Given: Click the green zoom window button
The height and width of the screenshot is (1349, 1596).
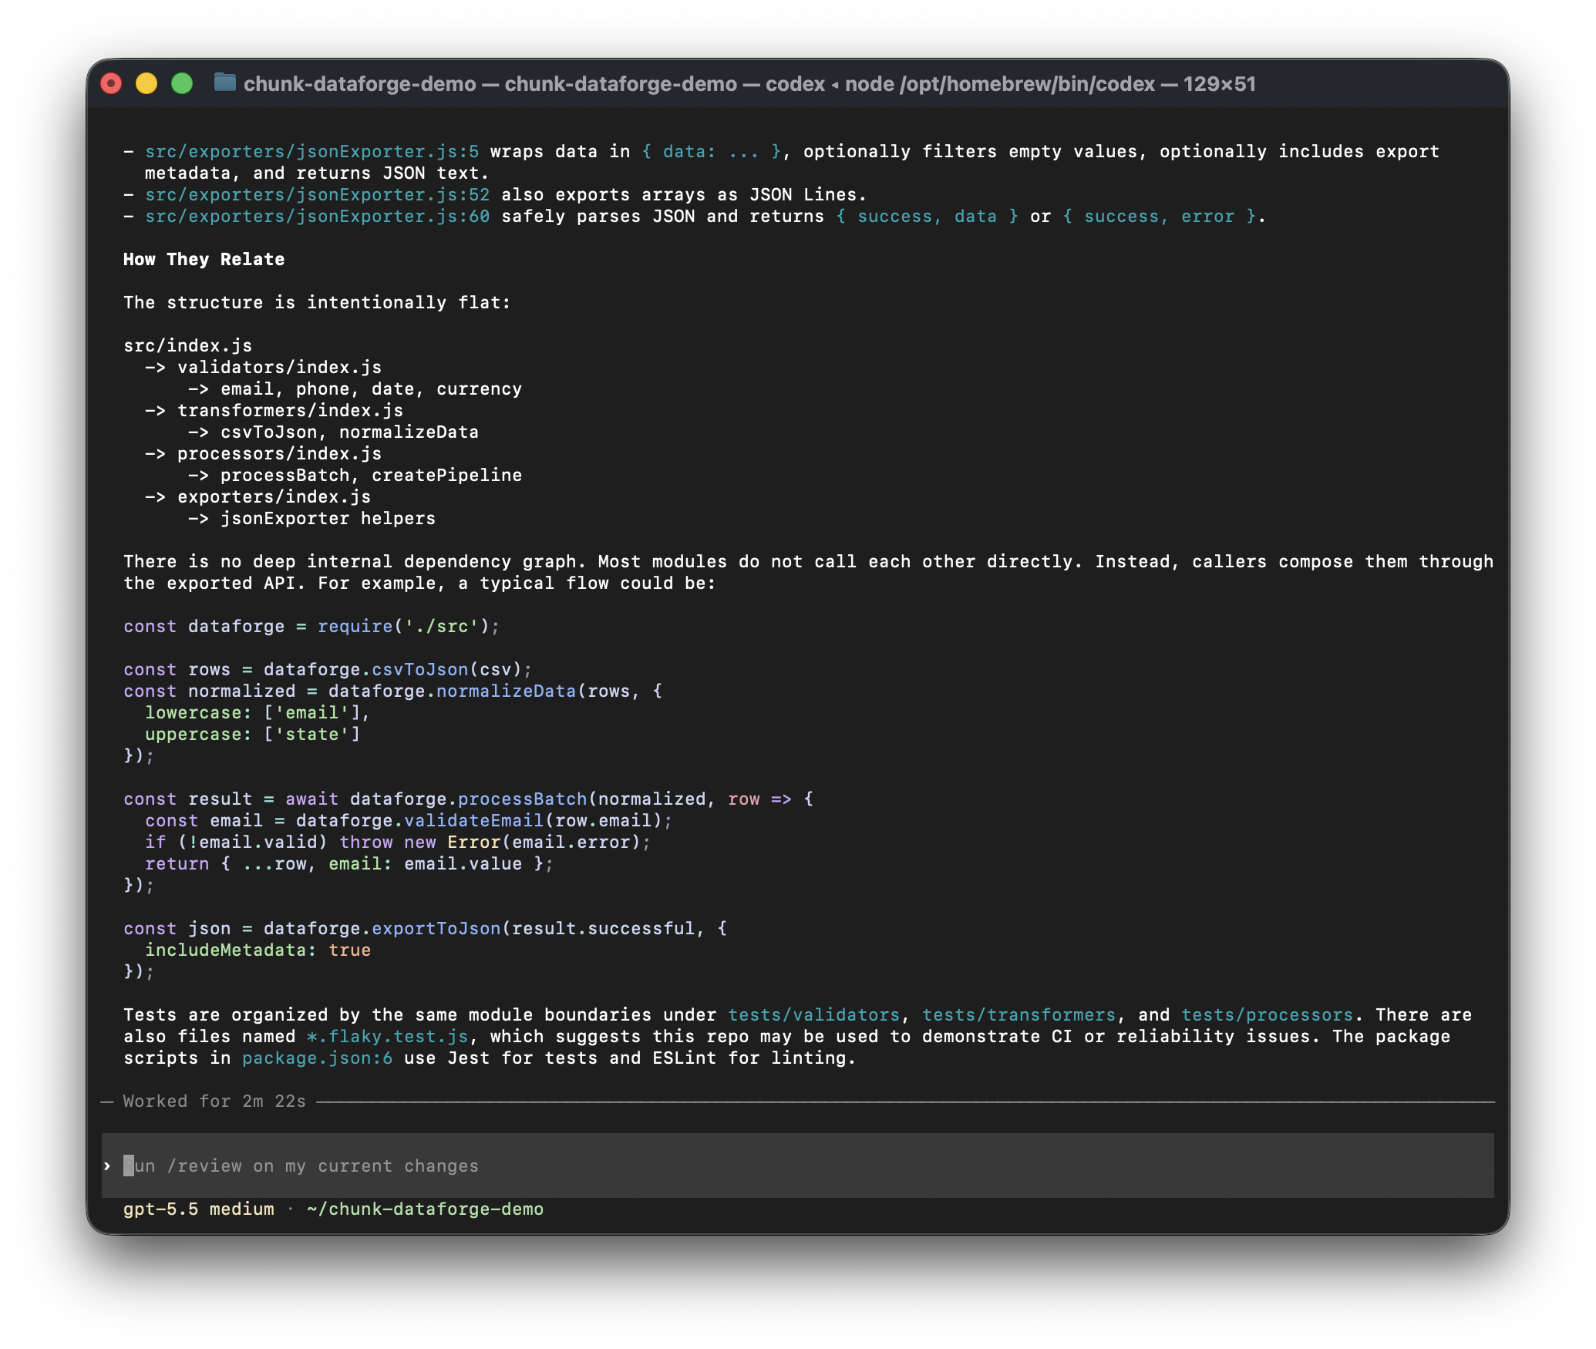Looking at the screenshot, I should 182,83.
